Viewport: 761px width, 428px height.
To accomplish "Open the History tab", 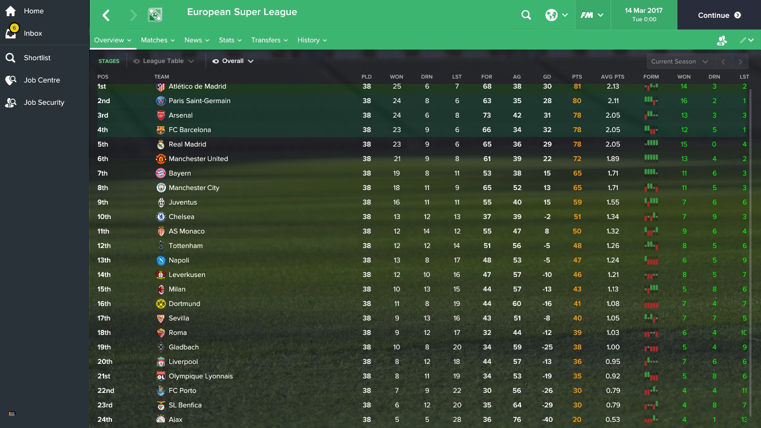I will (x=312, y=40).
